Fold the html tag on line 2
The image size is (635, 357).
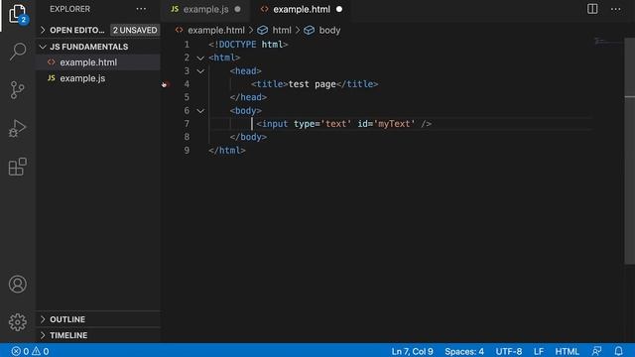(200, 58)
